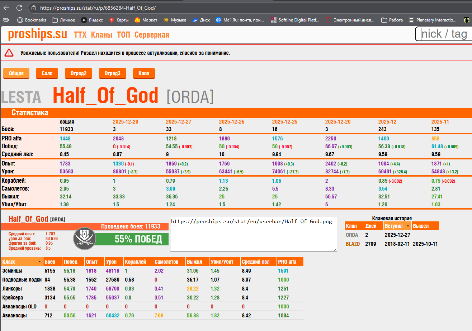The image size is (472, 331).
Task: Open the Диск bookmark
Action: 201,20
